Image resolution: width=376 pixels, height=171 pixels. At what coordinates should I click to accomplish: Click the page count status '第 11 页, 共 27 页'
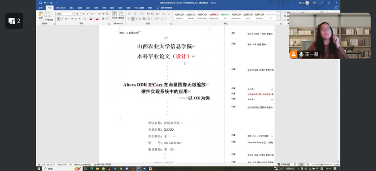tap(46, 165)
